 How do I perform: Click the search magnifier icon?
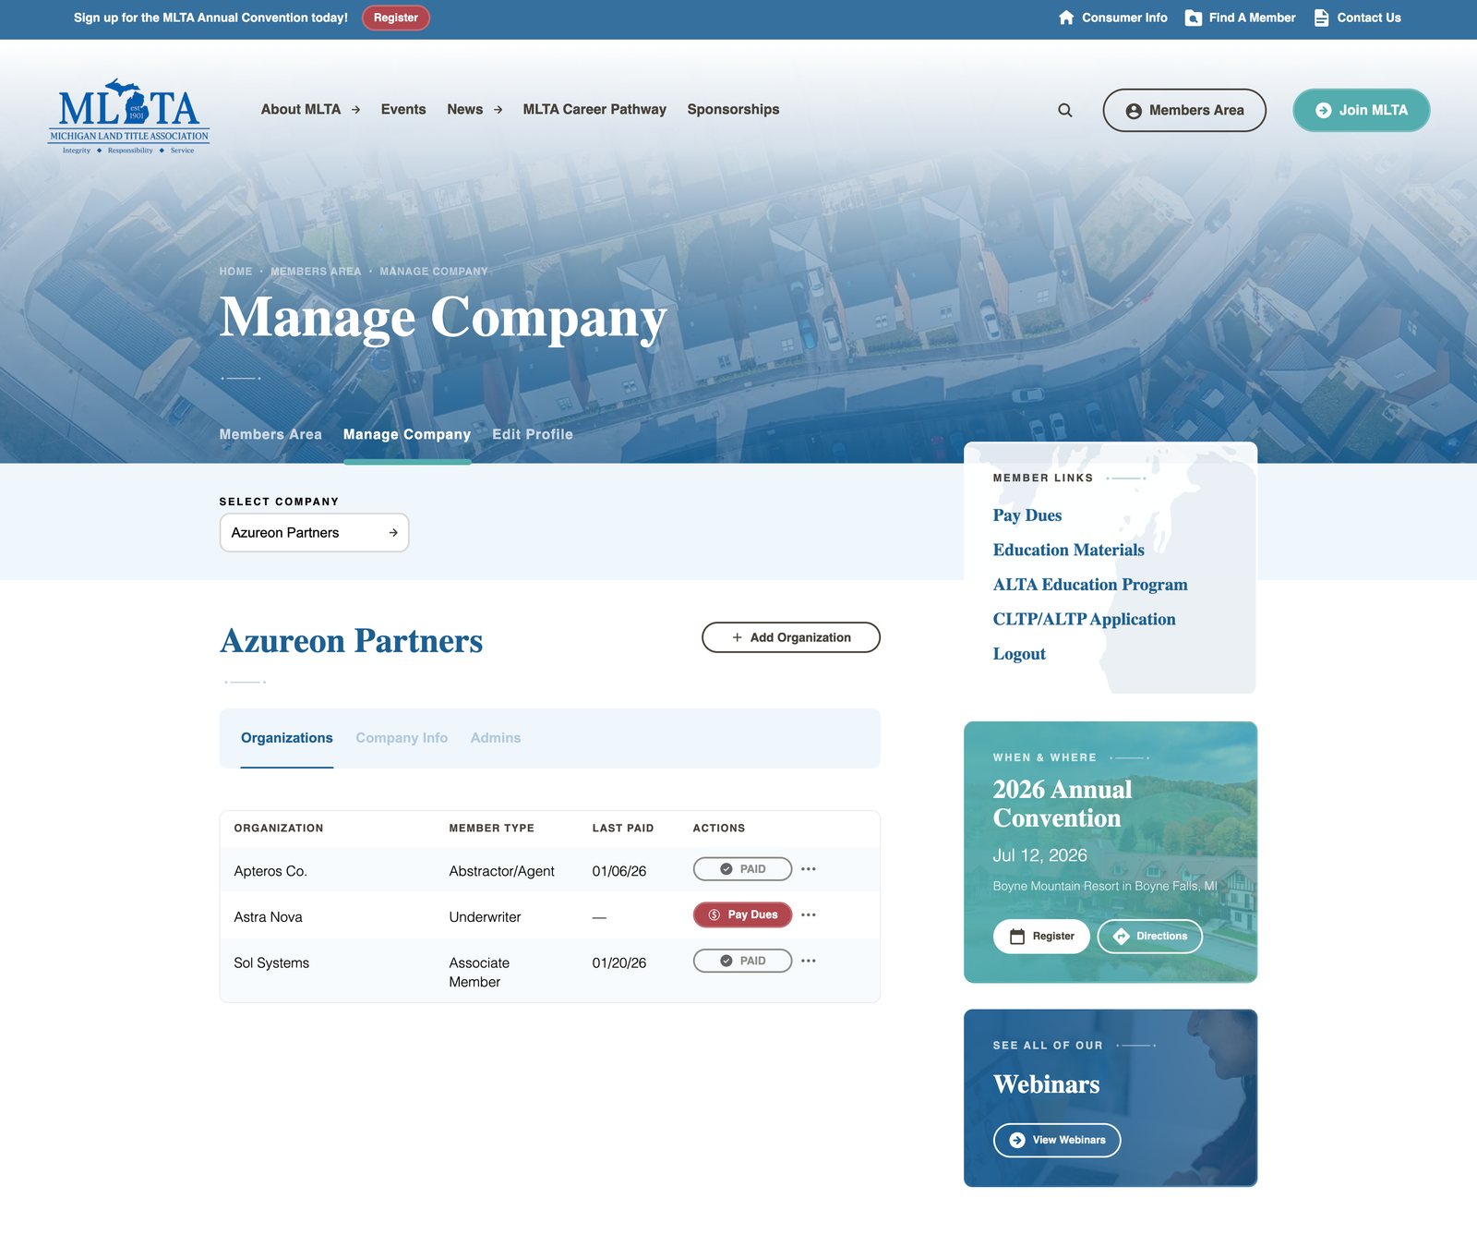click(x=1065, y=110)
